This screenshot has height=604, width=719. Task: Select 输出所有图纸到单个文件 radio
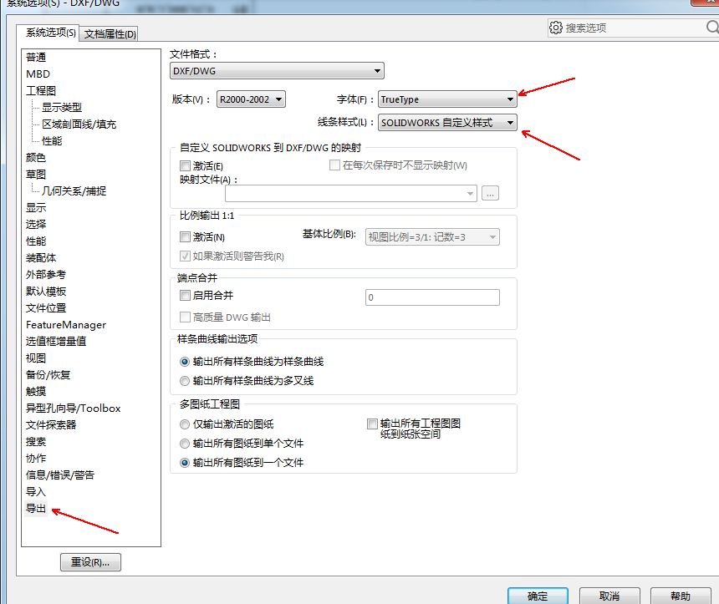click(x=184, y=444)
